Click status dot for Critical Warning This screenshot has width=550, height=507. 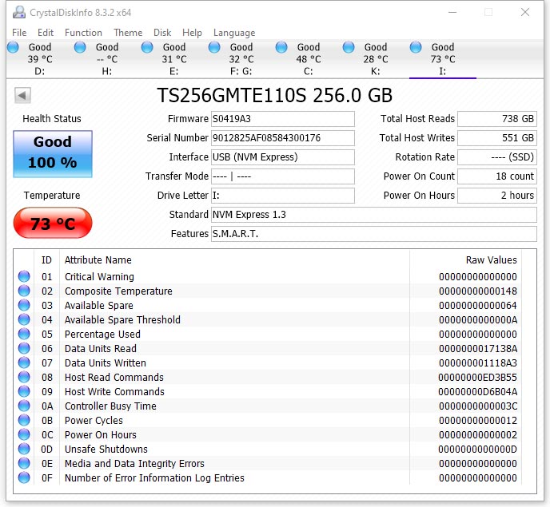point(24,276)
